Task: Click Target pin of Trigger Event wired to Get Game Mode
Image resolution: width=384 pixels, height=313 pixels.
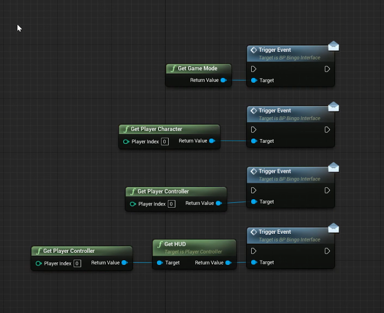Action: pos(254,81)
